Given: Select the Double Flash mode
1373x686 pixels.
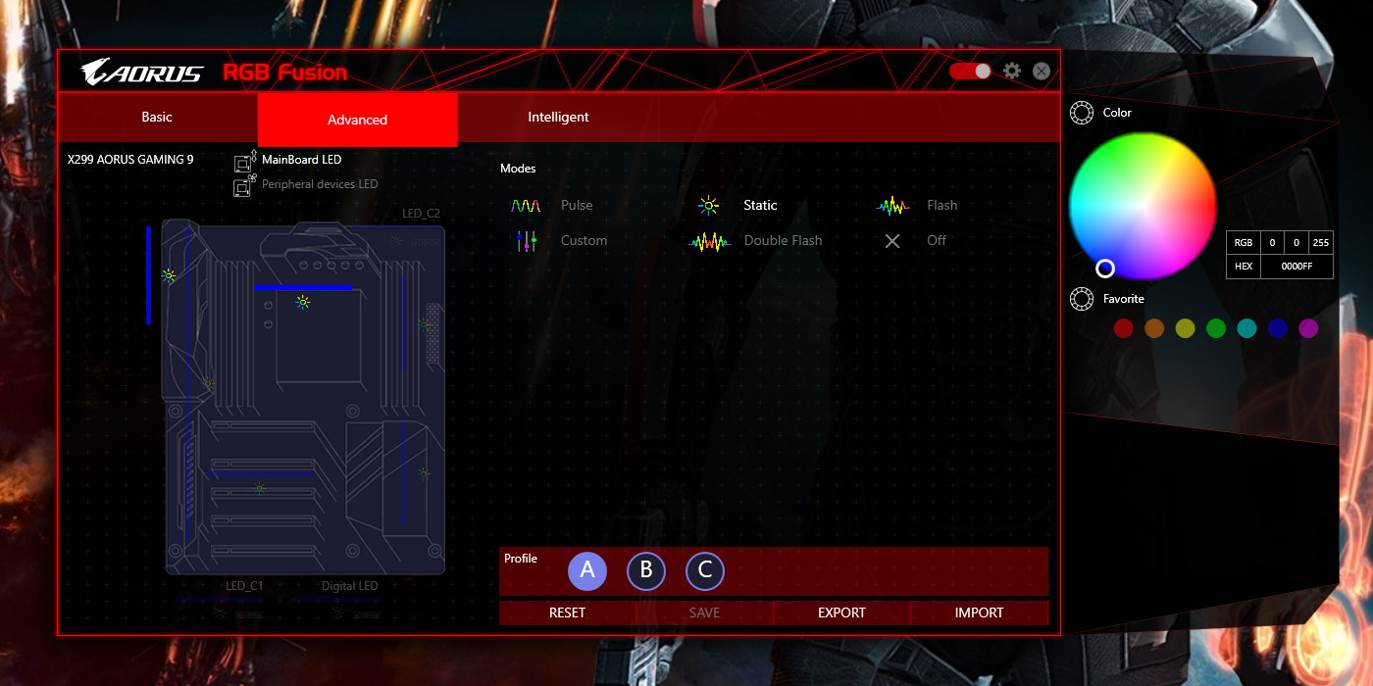Looking at the screenshot, I should coord(756,241).
